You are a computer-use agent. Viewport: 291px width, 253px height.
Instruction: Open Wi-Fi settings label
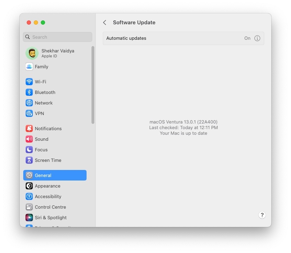click(x=40, y=82)
